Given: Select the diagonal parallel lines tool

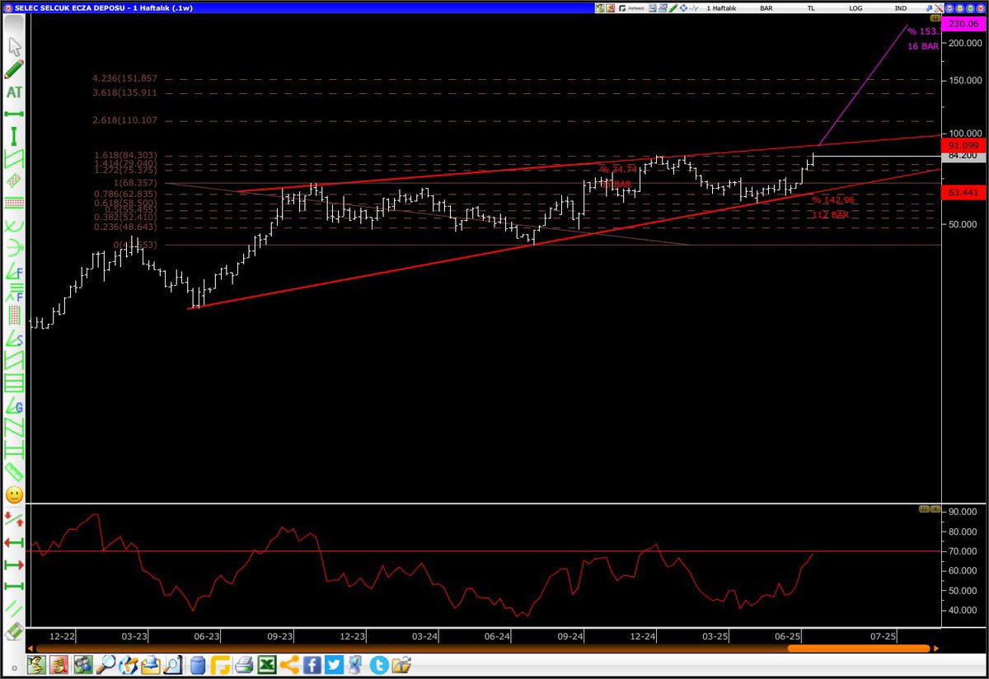Looking at the screenshot, I should (x=14, y=609).
